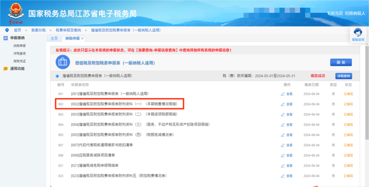This screenshot has height=187, width=369.
Task: Click the location pin icon in breadcrumb
Action: (x=7, y=30)
